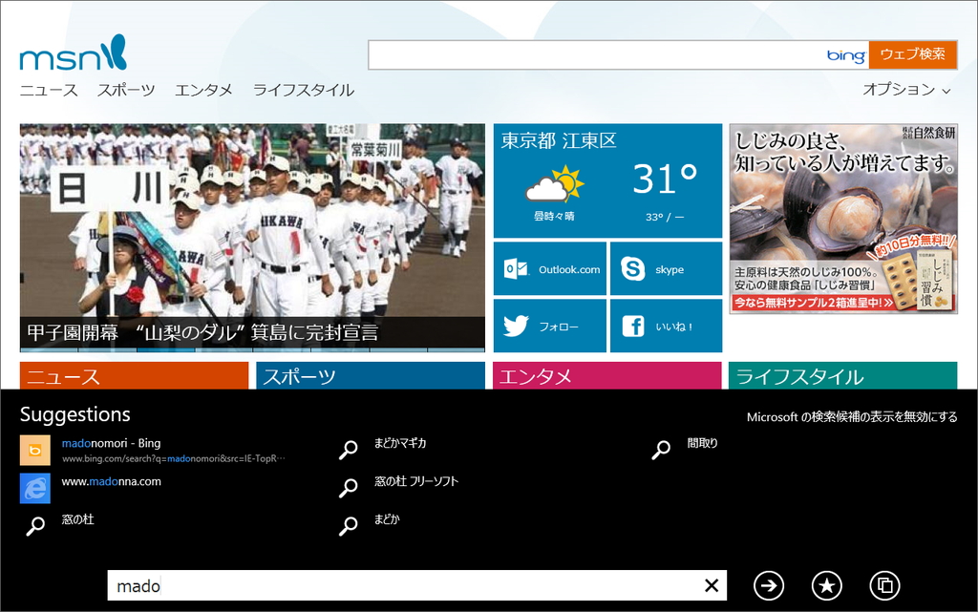Expand the オプション dropdown

tap(906, 89)
